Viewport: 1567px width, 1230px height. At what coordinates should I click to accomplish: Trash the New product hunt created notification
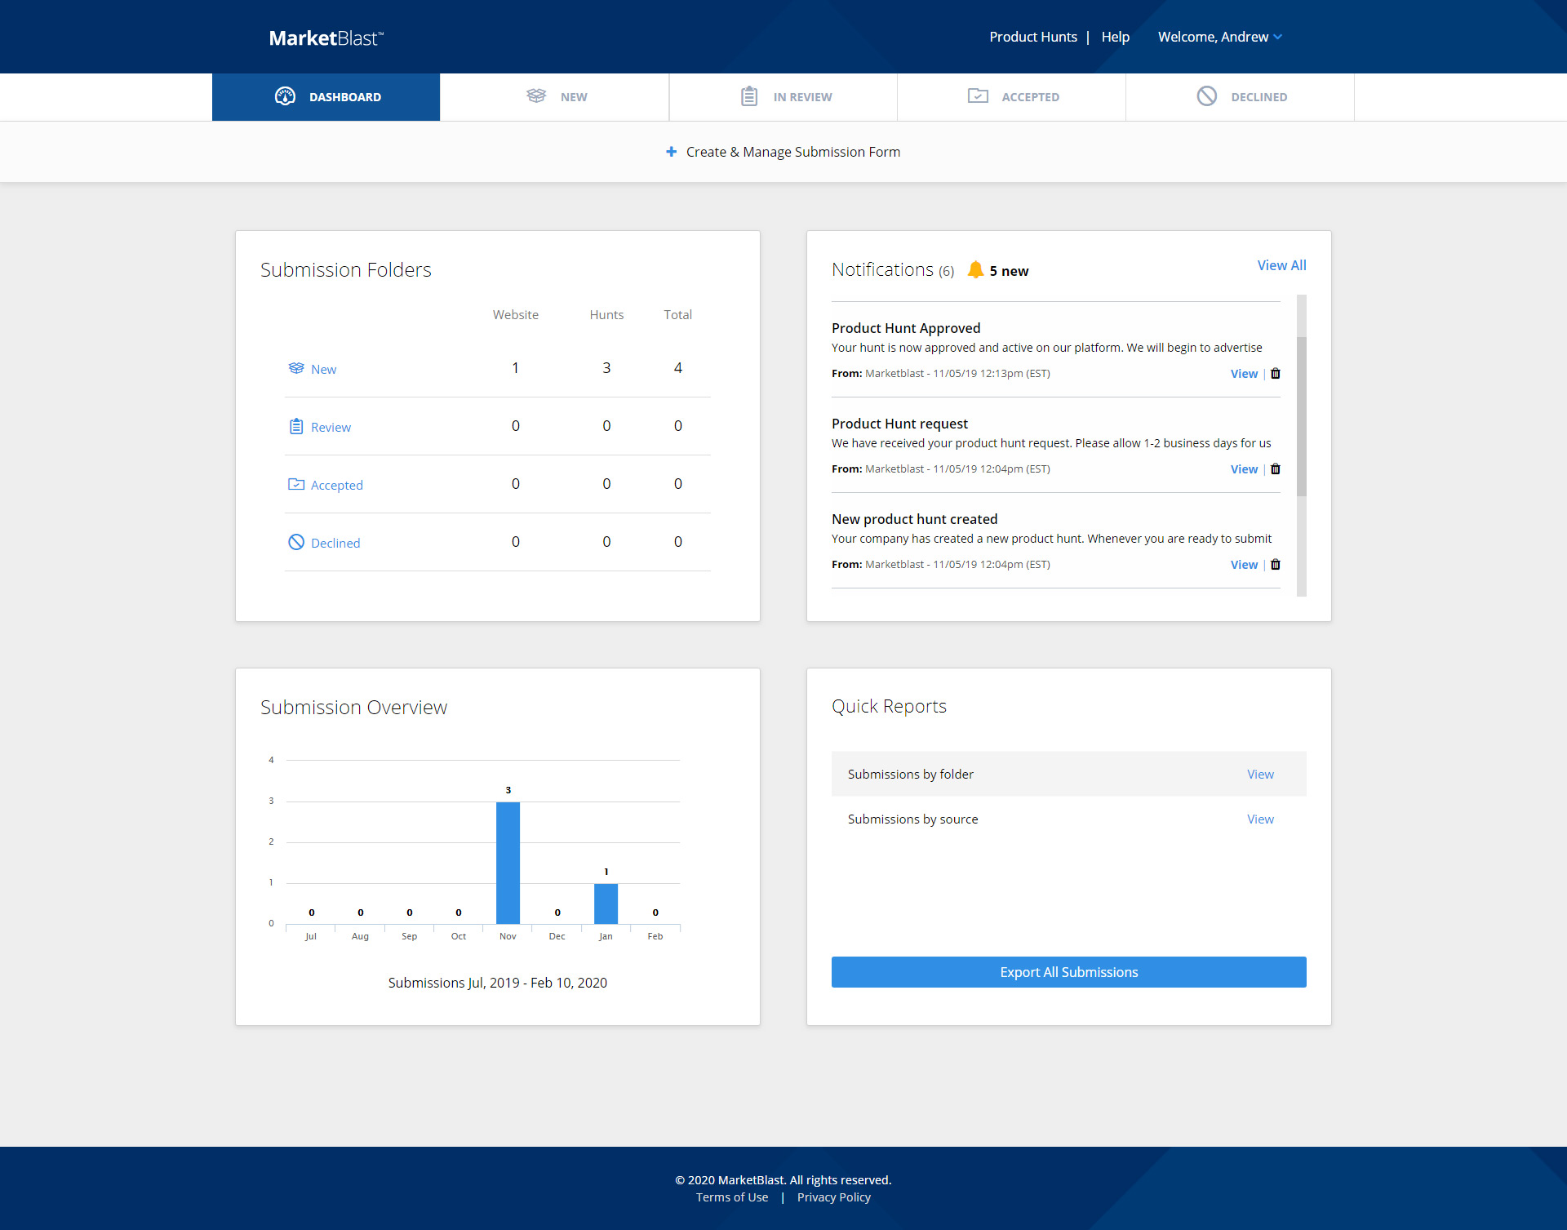tap(1276, 565)
